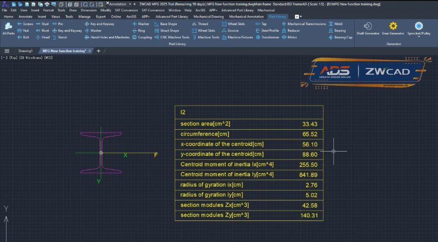Click the Hand Holes and Manholes tool
The width and height of the screenshot is (438, 242).
[106, 37]
